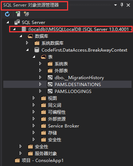Select the 视图 folder
133x166 pixels.
pyautogui.click(x=52, y=98)
